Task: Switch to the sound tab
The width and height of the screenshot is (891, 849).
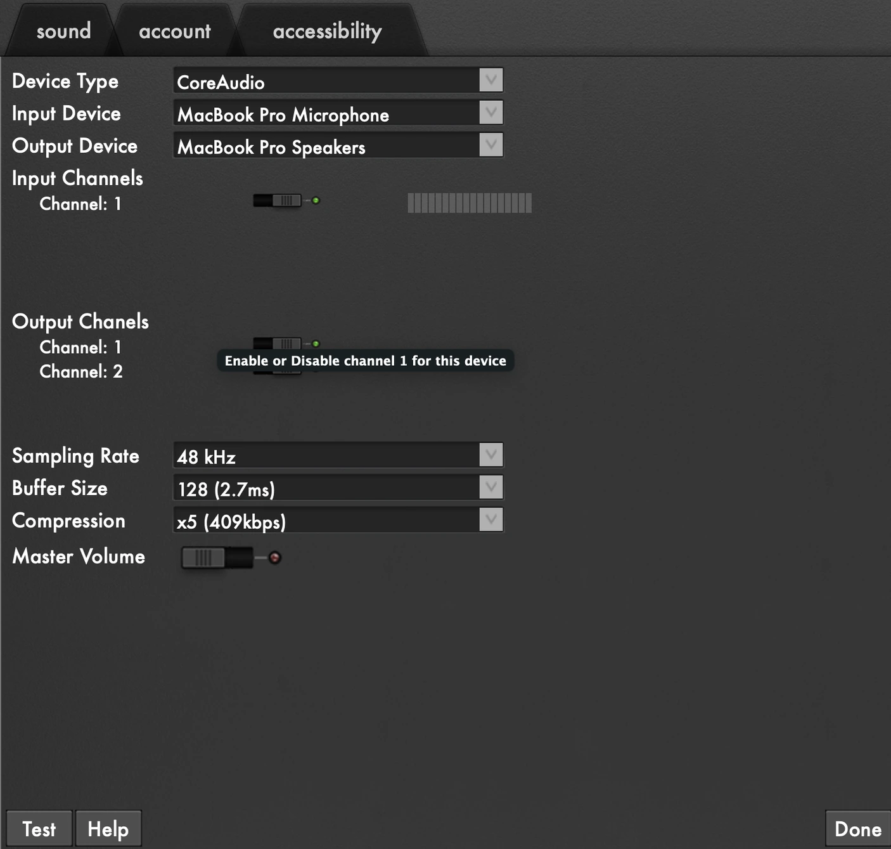Action: pyautogui.click(x=63, y=31)
